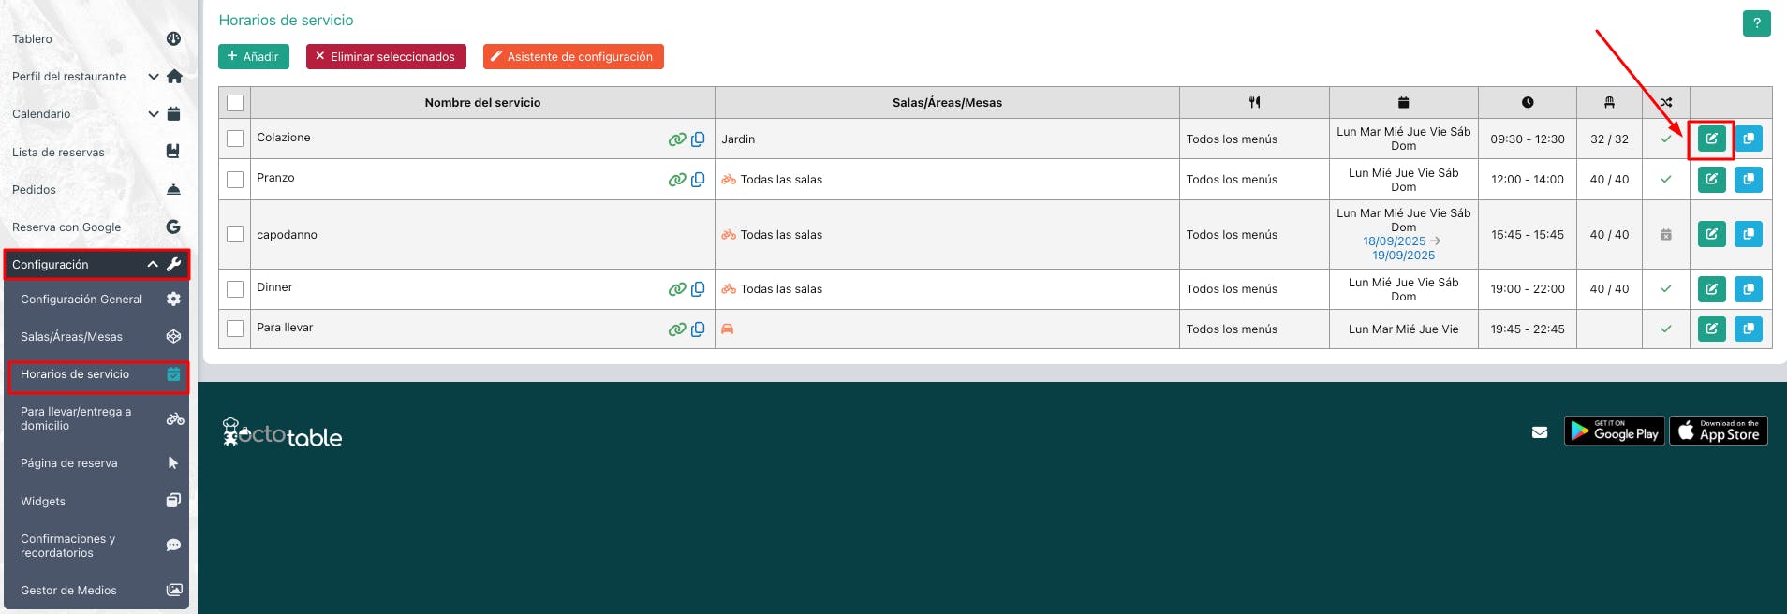1787x614 pixels.
Task: Click Nombre del servicio column header
Action: [x=482, y=103]
